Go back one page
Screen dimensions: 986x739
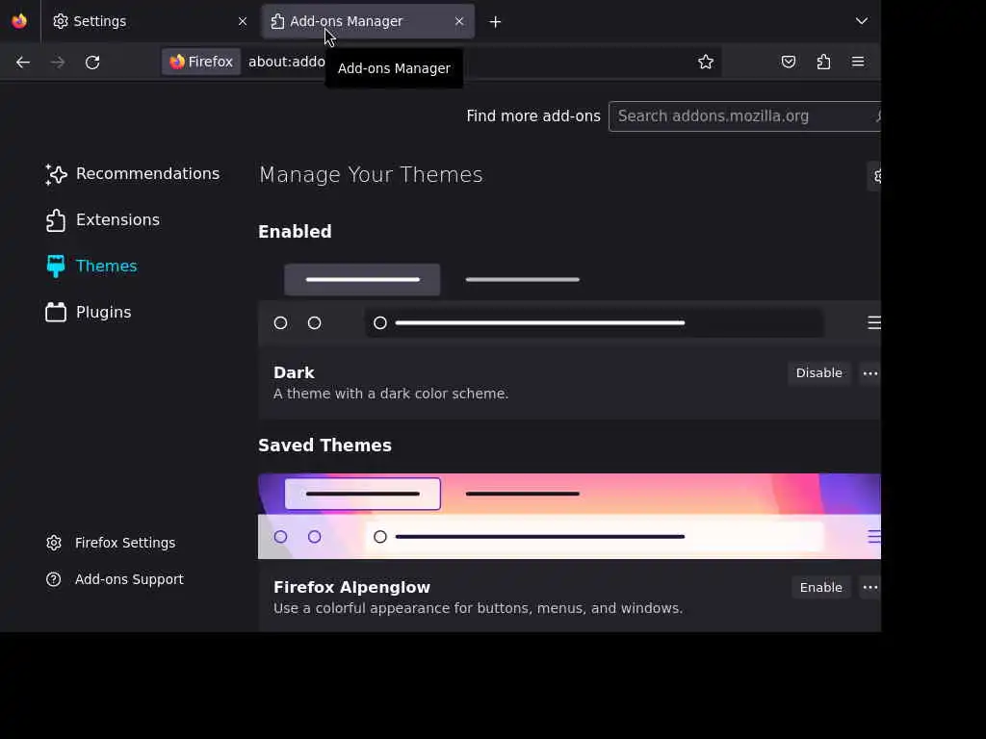(23, 63)
